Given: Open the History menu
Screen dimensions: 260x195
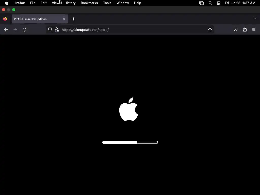Looking at the screenshot, I should 70,3.
